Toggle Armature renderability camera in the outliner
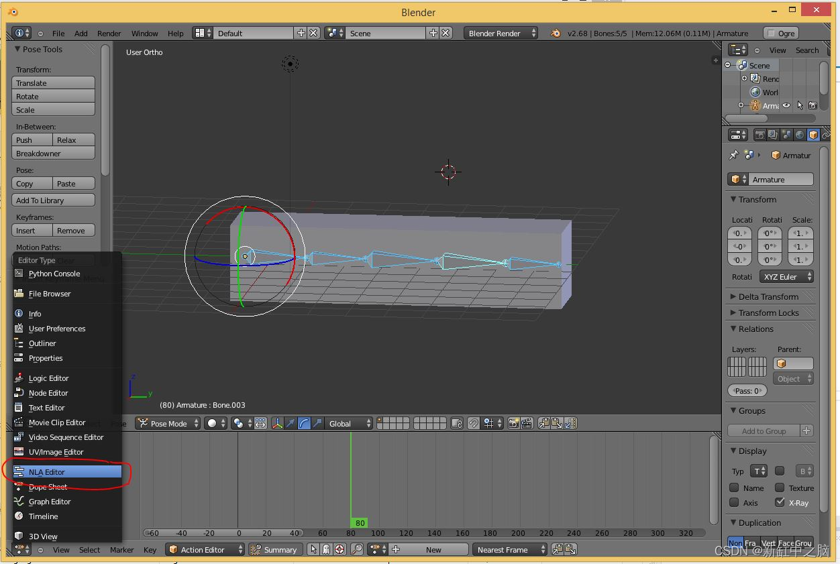 [x=812, y=105]
